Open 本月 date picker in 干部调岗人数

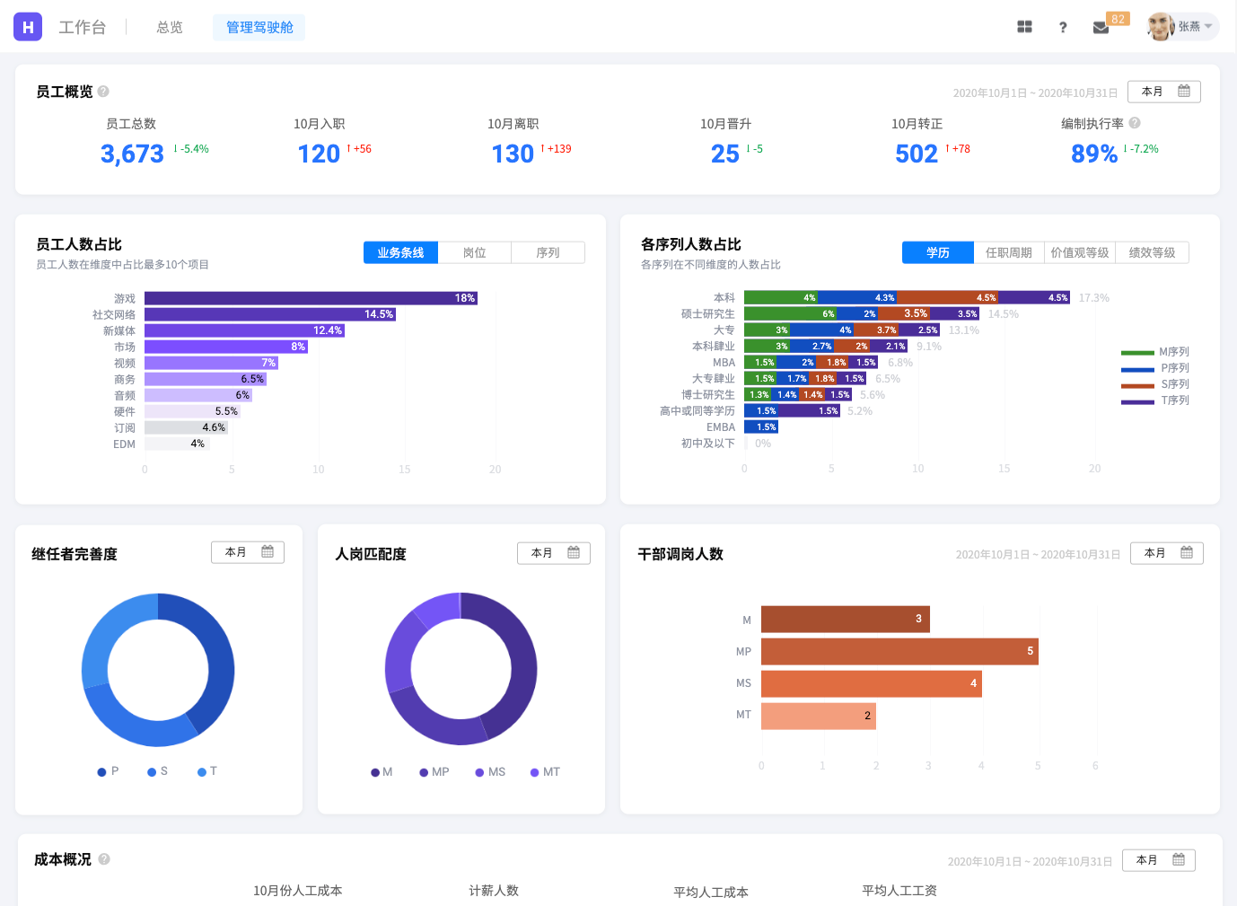pos(1166,553)
